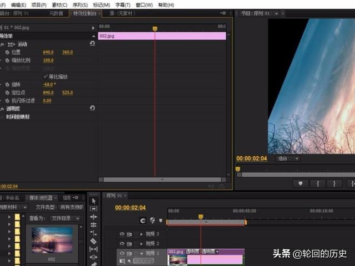Click the Mark In bracket button
The height and width of the screenshot is (266, 355).
click(x=318, y=183)
